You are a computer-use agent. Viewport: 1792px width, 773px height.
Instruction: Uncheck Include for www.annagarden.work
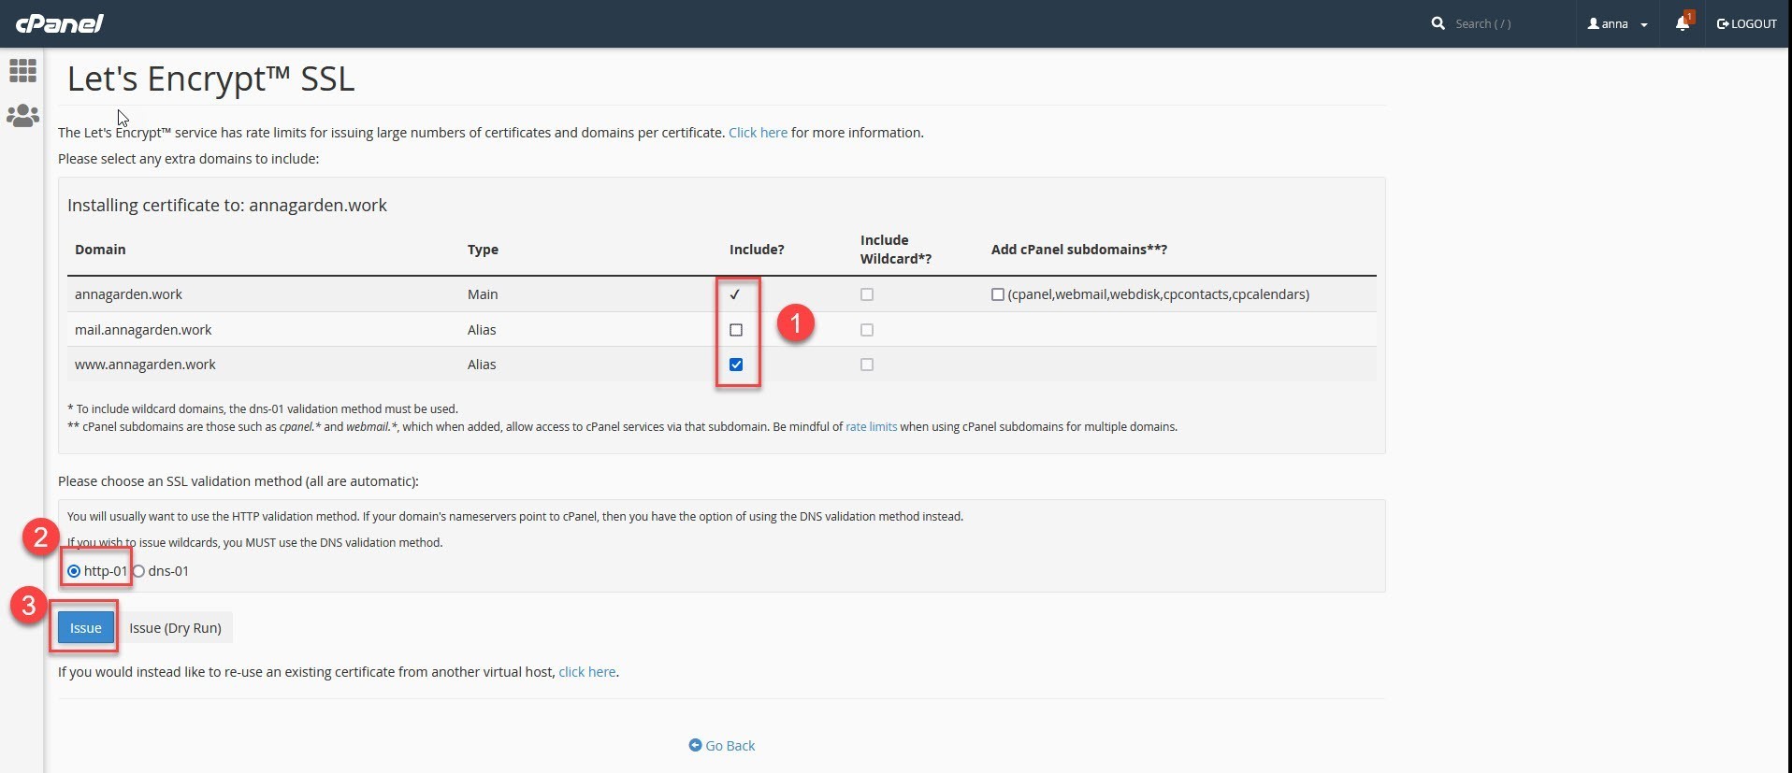(x=736, y=365)
